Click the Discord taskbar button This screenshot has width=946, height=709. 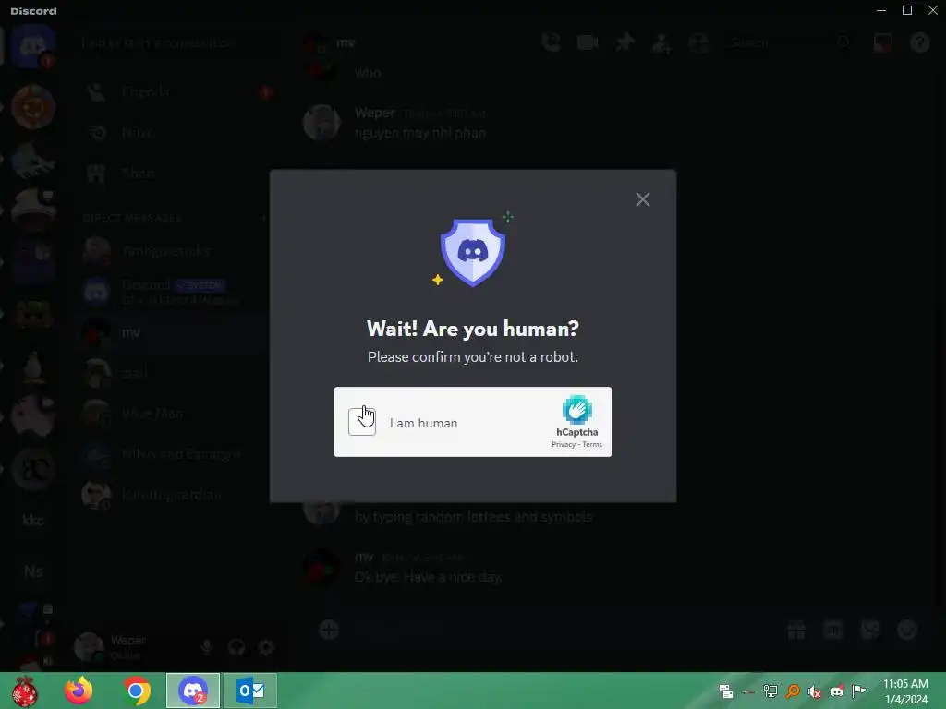pos(193,691)
